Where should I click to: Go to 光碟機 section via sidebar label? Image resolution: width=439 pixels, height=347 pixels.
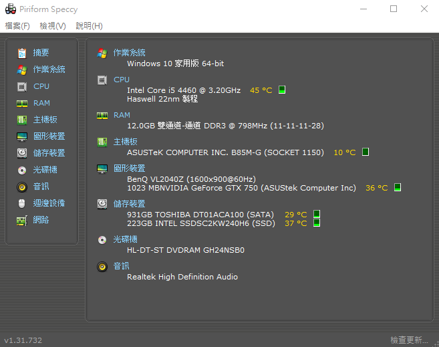point(45,170)
